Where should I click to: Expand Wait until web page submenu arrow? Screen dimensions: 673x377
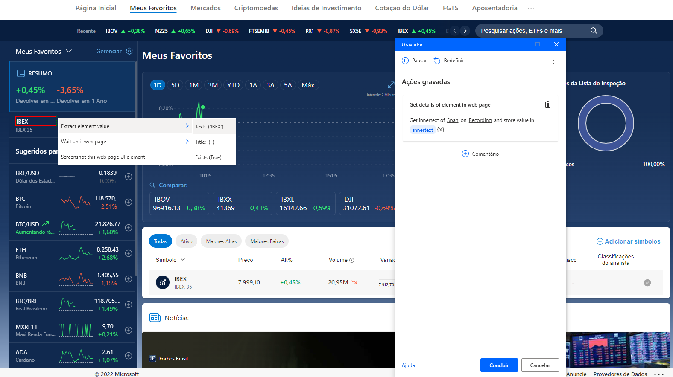(x=187, y=141)
